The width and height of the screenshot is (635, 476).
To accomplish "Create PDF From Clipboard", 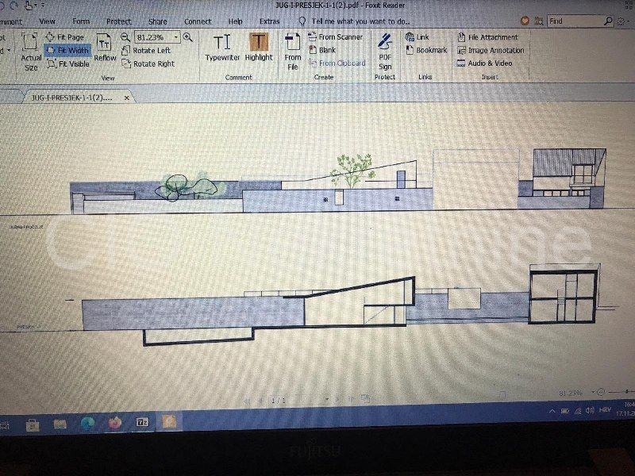I will coord(337,63).
